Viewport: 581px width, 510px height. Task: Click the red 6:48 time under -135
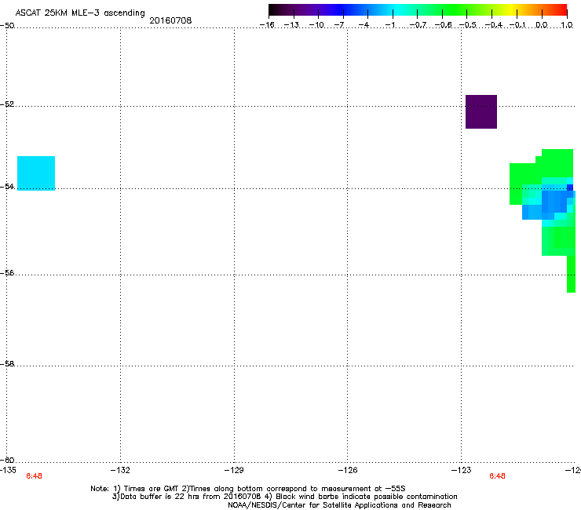click(34, 476)
